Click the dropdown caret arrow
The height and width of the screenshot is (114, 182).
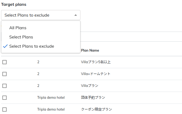tap(76, 15)
